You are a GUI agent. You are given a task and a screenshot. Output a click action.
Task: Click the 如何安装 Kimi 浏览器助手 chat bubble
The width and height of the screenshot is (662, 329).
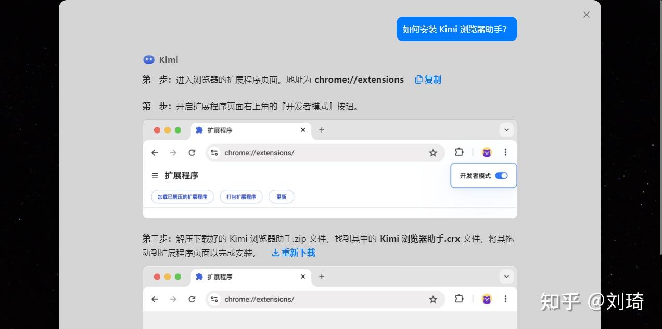coord(457,29)
